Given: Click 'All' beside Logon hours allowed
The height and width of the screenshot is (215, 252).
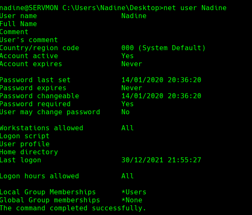Looking at the screenshot, I should 127,176.
